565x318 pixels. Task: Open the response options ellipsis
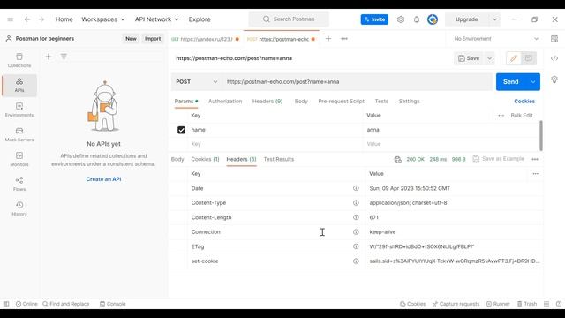point(535,159)
